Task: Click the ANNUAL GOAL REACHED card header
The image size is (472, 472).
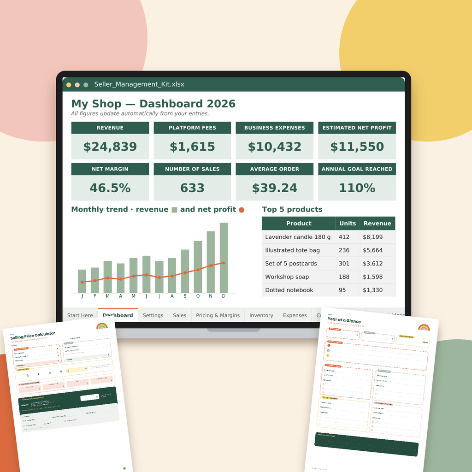Action: (x=357, y=169)
